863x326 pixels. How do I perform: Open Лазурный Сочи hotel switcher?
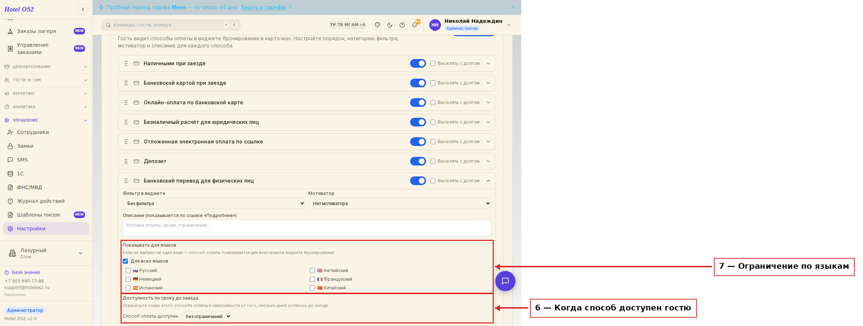click(46, 253)
